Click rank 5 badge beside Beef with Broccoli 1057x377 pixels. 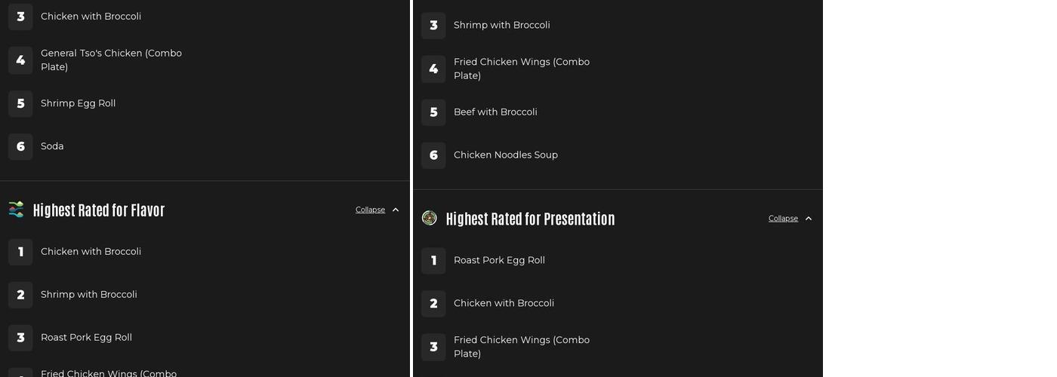pos(433,112)
